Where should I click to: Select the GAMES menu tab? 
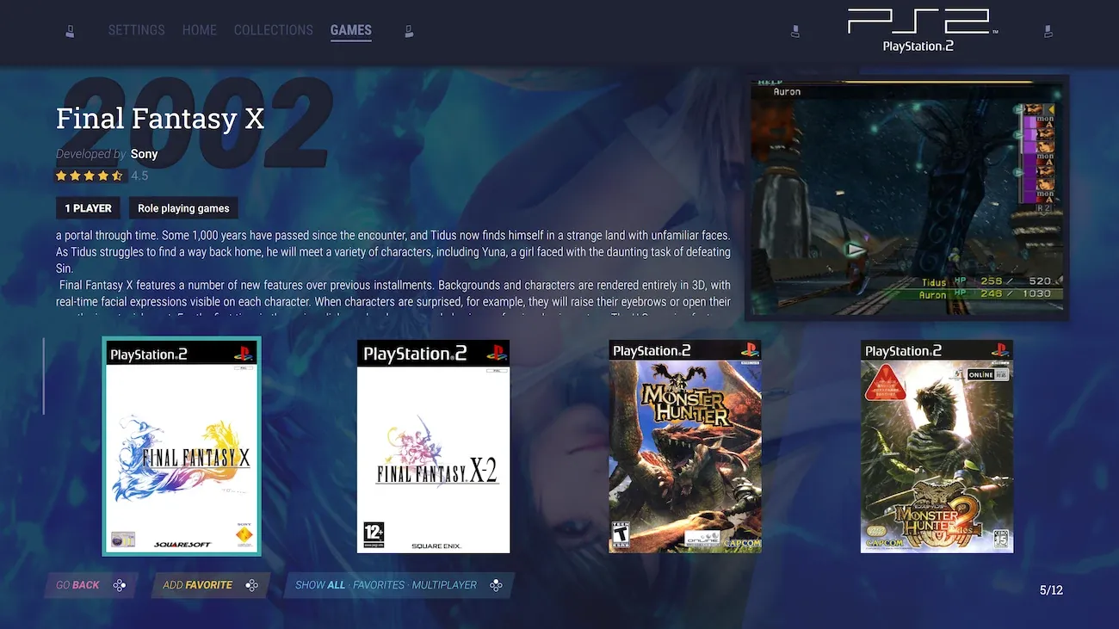click(x=351, y=30)
